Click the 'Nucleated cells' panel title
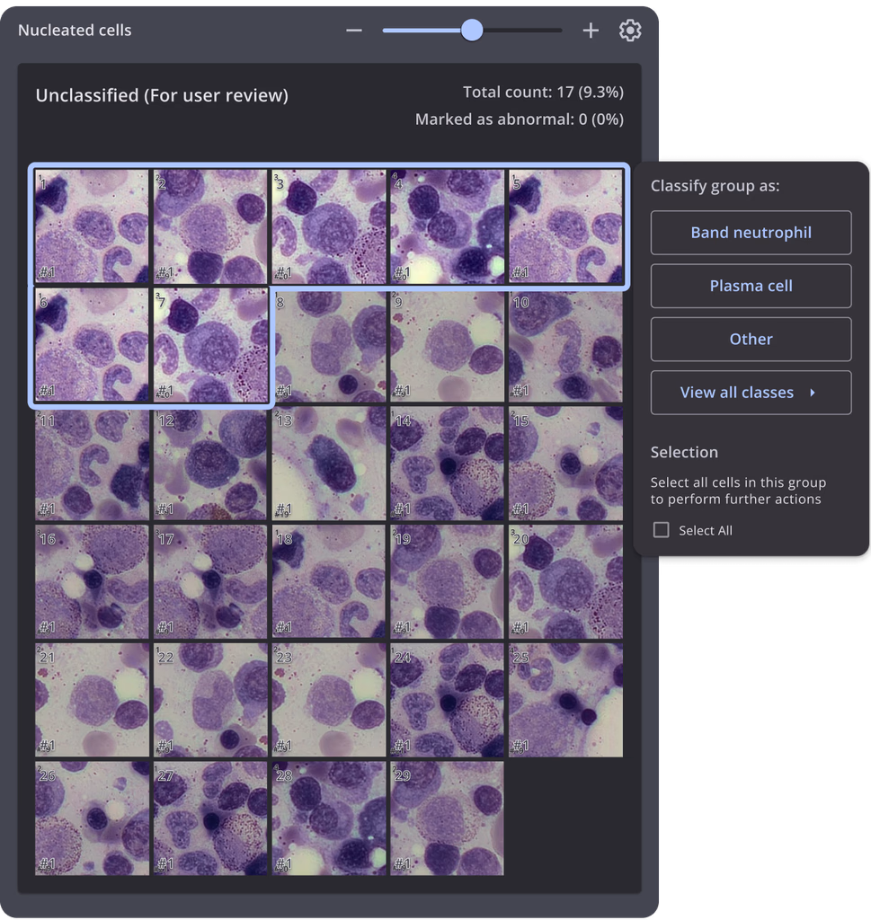 (75, 30)
